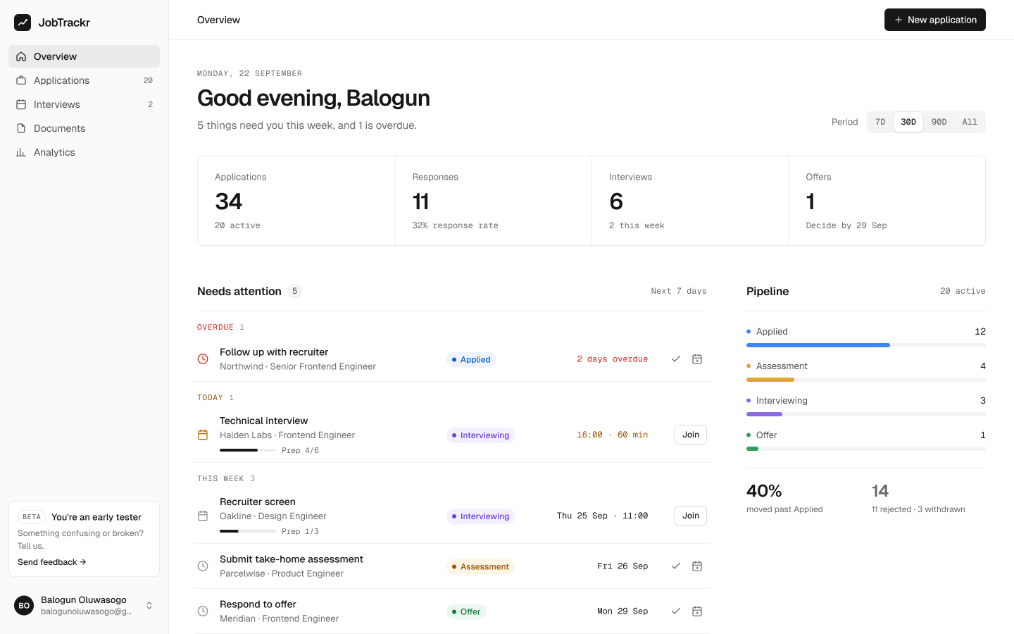Click the red overdue clock icon
Screen dimensions: 1014x634
[203, 359]
